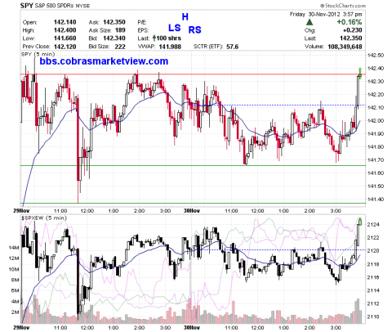This screenshot has width=392, height=332.
Task: Select the SPY (5 min) panel label
Action: point(38,54)
